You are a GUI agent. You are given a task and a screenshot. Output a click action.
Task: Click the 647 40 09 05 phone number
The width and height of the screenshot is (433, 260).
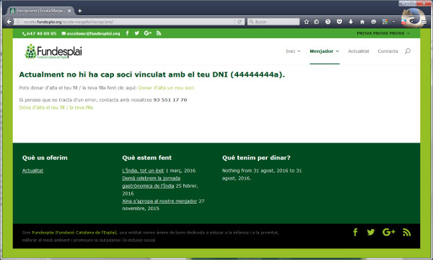(x=39, y=33)
